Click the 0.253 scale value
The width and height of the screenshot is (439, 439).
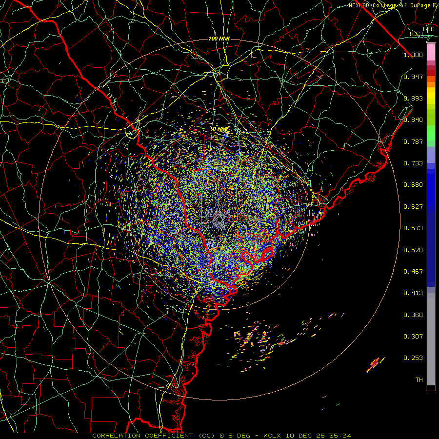tap(413, 358)
